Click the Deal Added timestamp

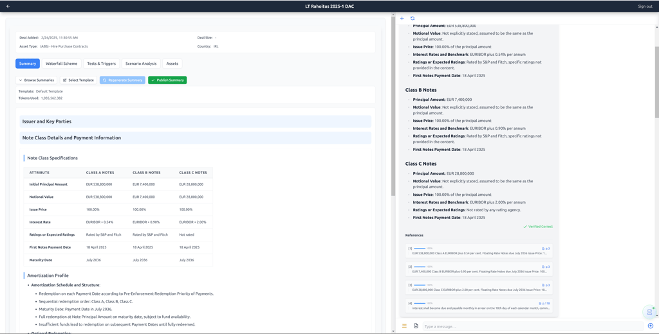point(59,38)
